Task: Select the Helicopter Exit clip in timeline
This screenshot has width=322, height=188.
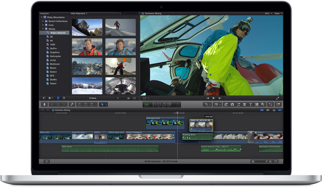Action: (x=165, y=123)
